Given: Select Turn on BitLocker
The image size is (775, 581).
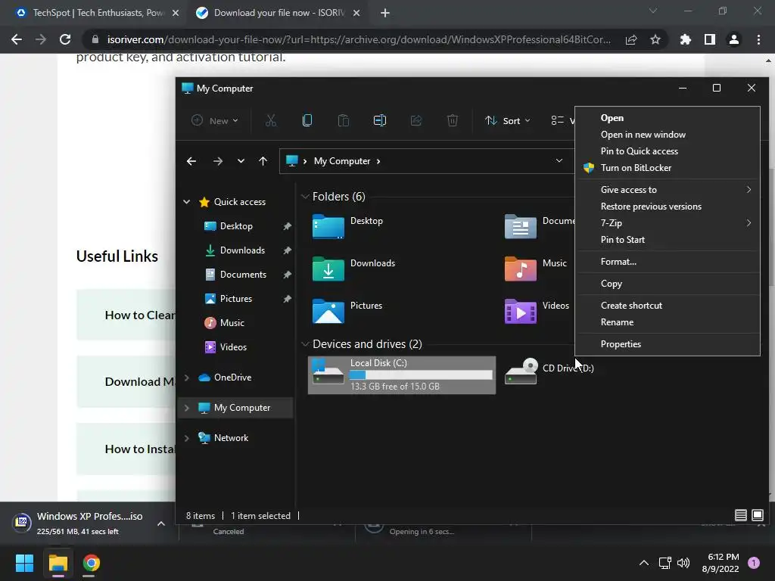Looking at the screenshot, I should tap(668, 168).
